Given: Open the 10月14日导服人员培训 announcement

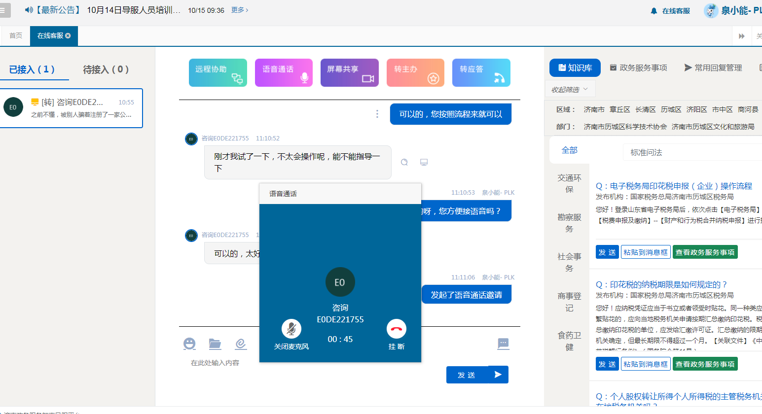Looking at the screenshot, I should 134,10.
